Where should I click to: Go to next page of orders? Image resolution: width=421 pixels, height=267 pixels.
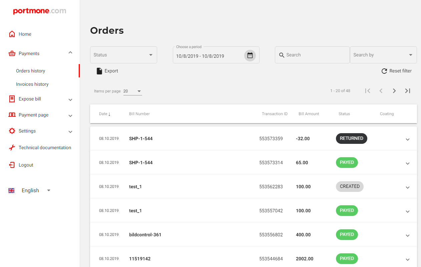pyautogui.click(x=394, y=91)
